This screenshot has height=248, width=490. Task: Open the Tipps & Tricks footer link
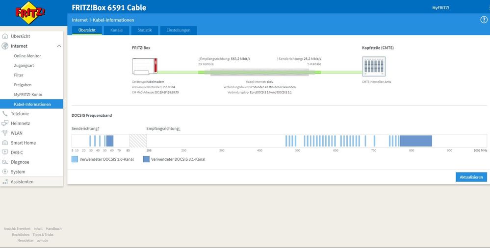(43, 235)
